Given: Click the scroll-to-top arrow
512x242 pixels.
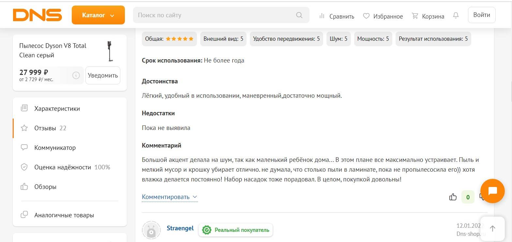Looking at the screenshot, I should click(492, 228).
